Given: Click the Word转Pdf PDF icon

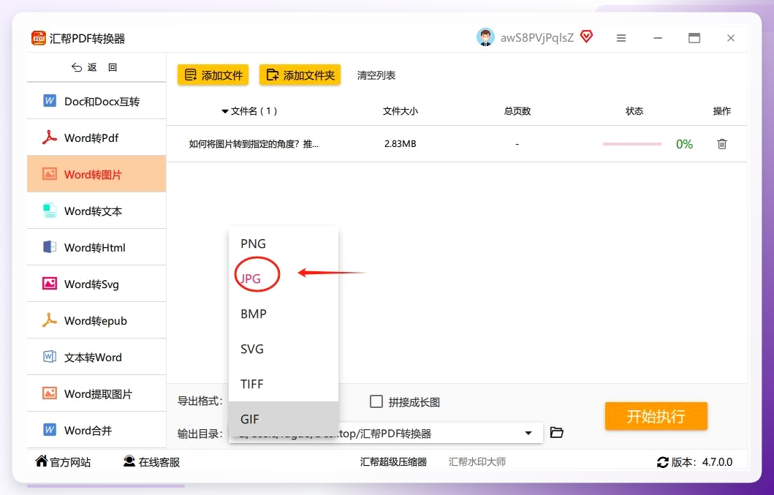Looking at the screenshot, I should pos(50,137).
